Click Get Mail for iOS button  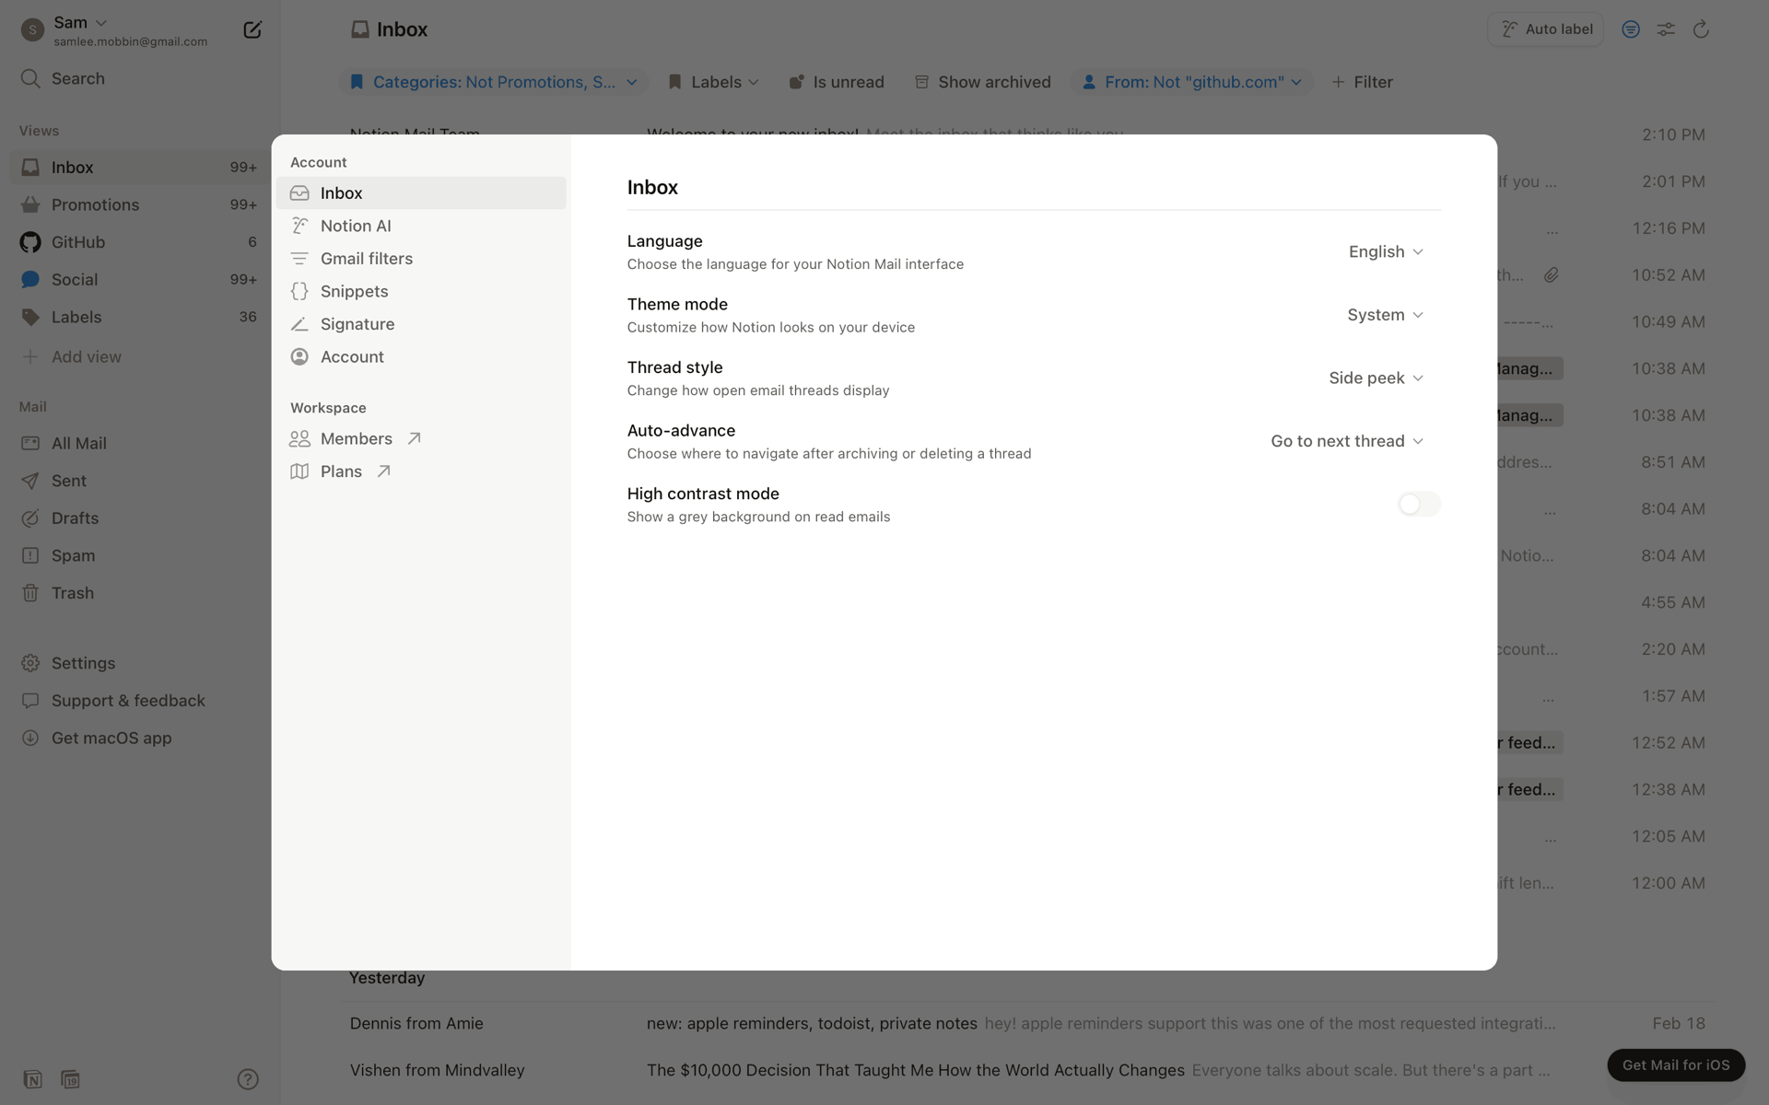click(x=1676, y=1065)
